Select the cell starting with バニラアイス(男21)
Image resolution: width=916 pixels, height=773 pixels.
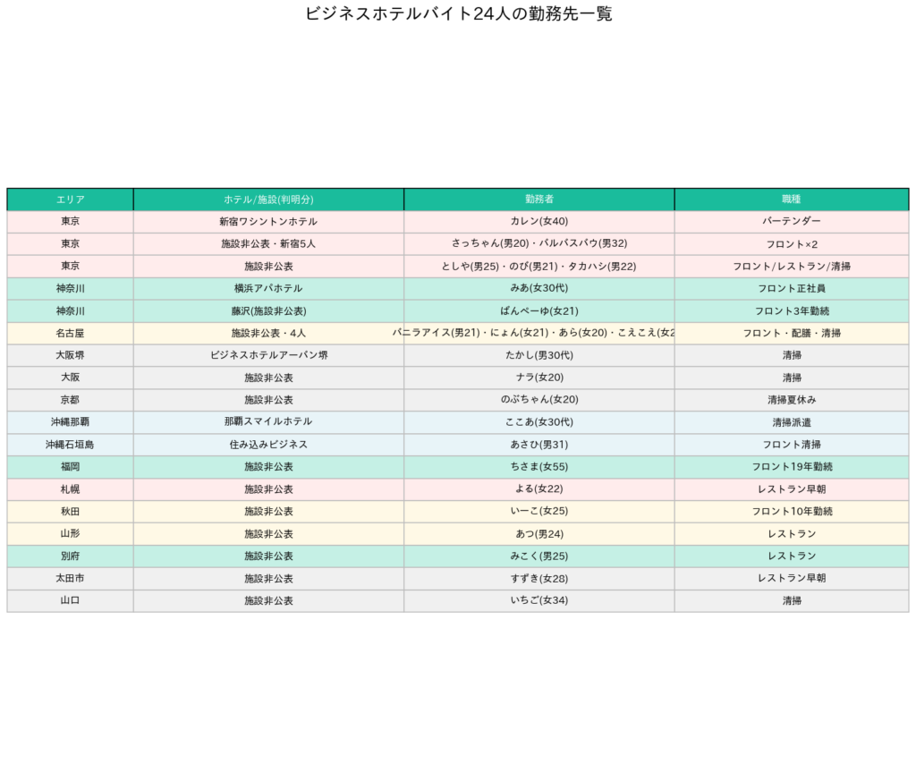[539, 333]
